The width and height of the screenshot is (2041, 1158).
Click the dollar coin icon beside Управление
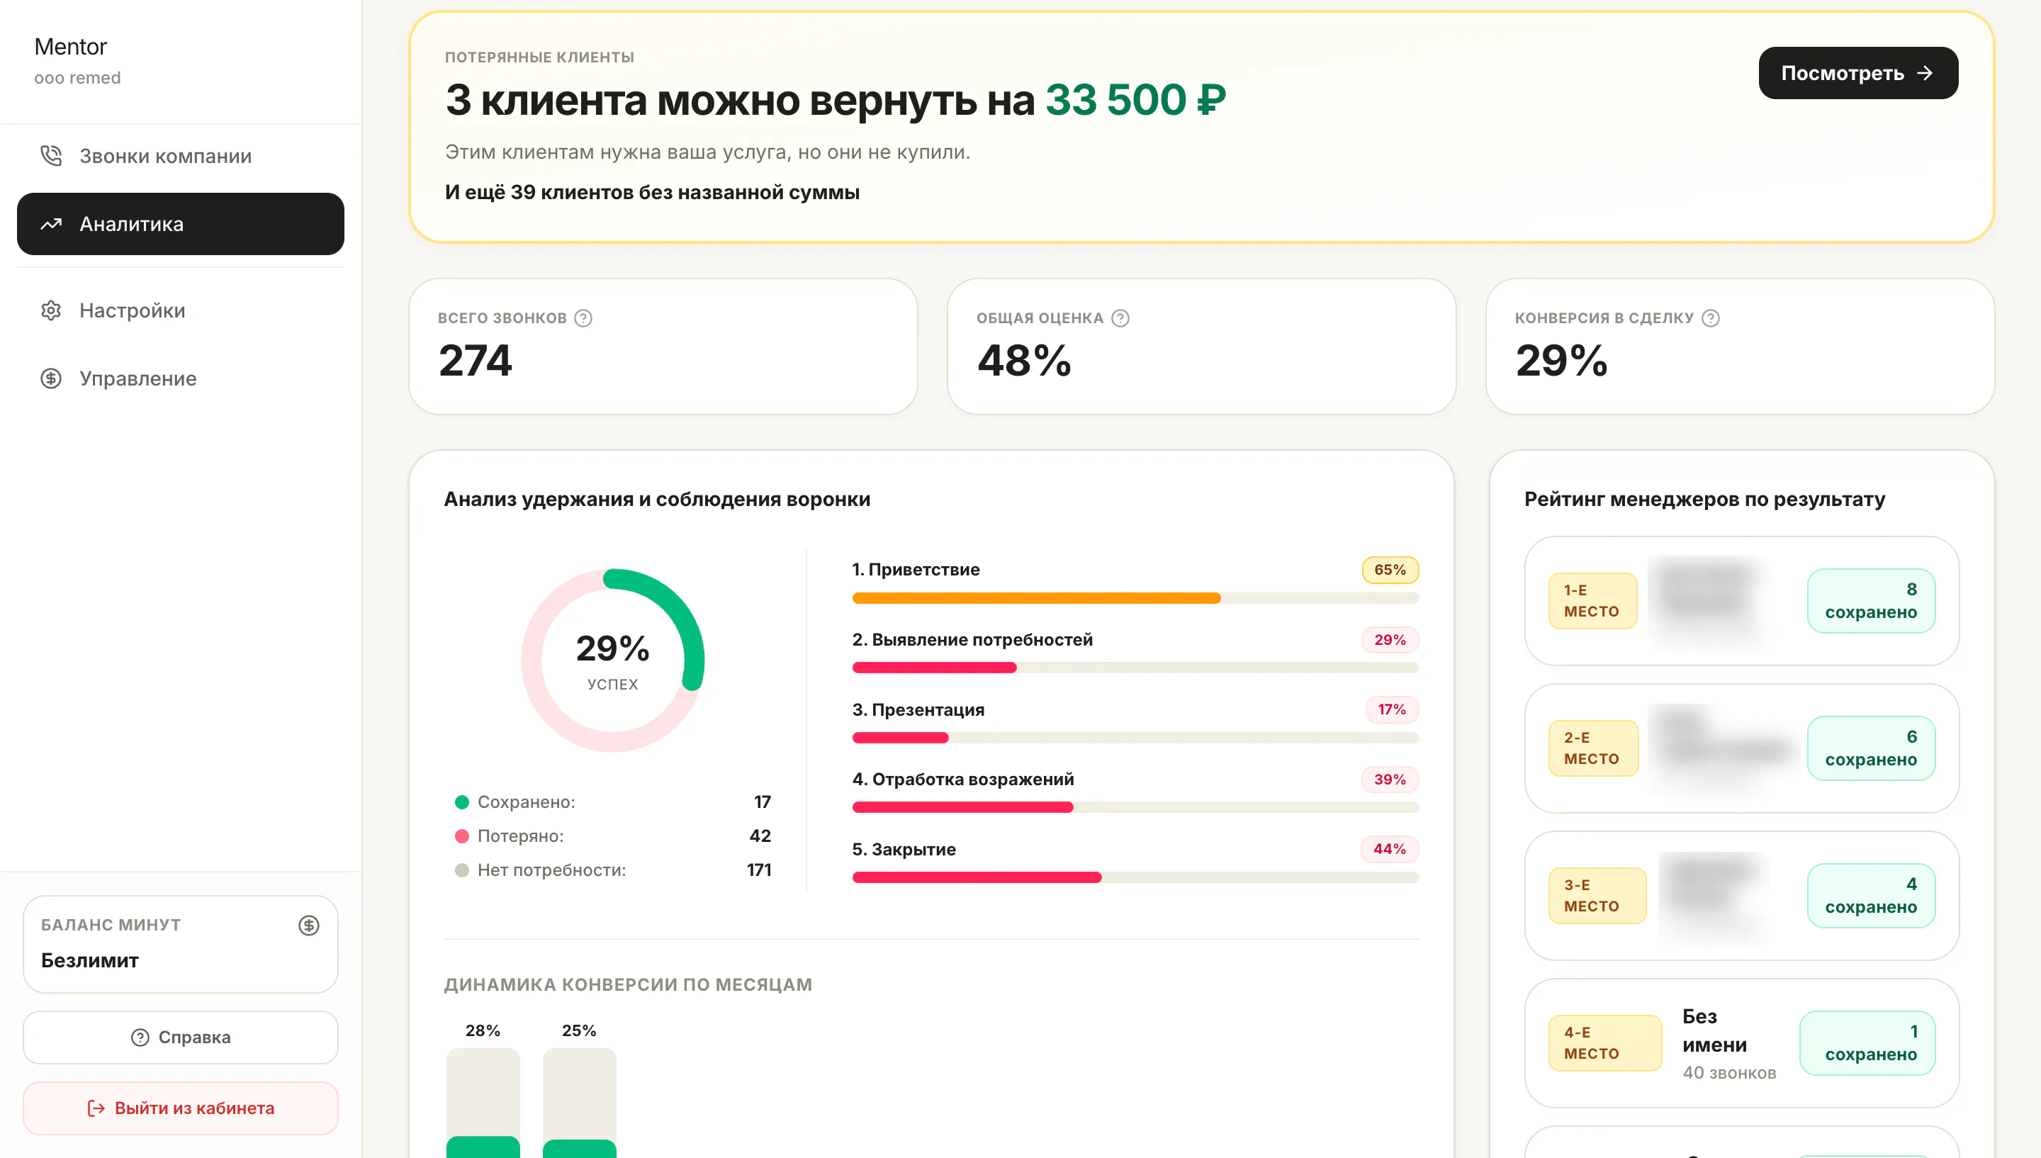click(x=51, y=378)
